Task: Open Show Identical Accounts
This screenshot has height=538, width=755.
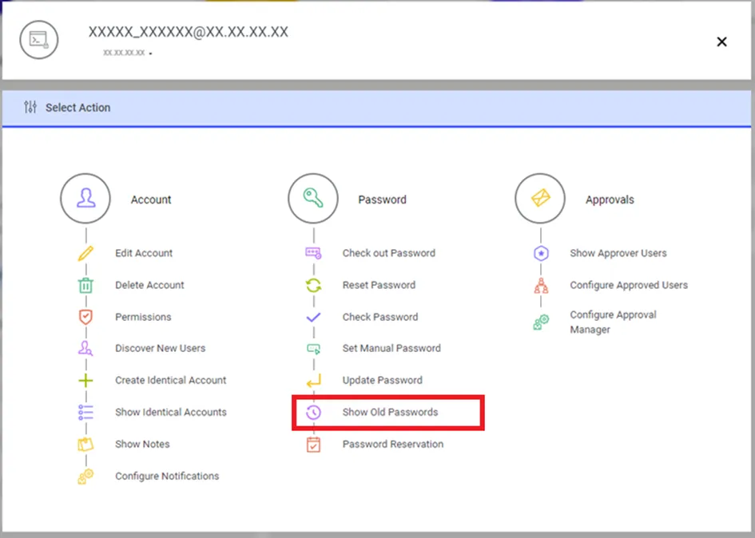Action: point(170,413)
